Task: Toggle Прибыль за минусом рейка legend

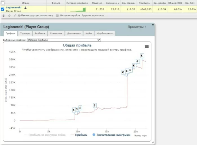Action: tap(44, 135)
